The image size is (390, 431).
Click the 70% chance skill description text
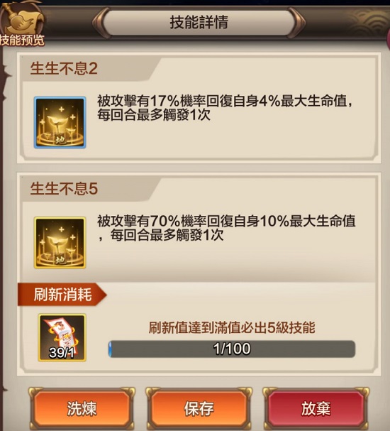pos(226,228)
